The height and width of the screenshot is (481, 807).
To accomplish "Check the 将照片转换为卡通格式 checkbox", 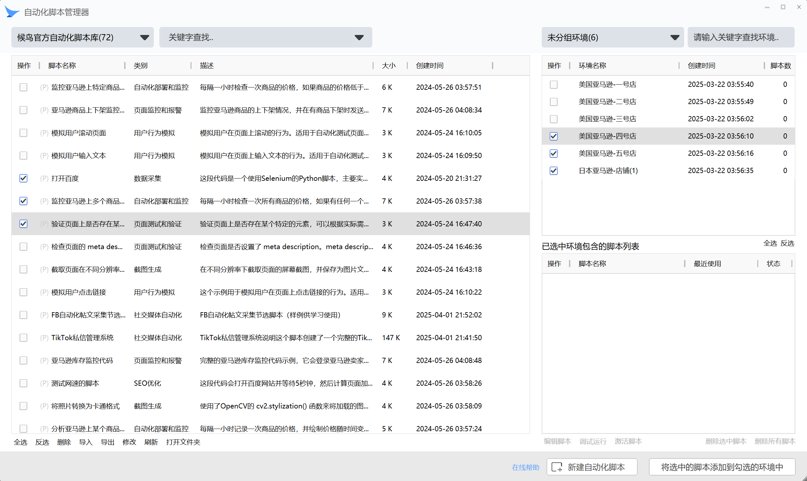I will (x=23, y=406).
